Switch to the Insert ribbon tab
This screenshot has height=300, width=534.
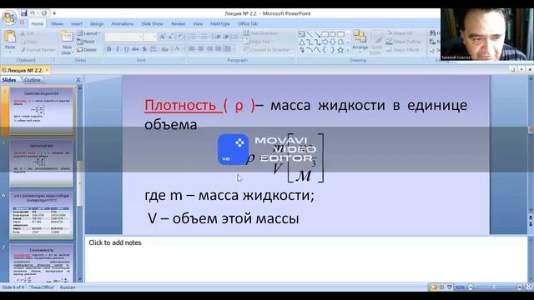point(76,24)
